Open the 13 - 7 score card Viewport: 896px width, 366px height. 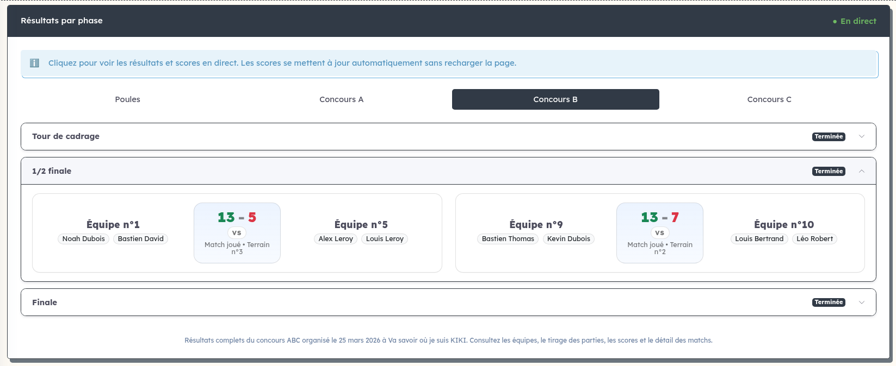(660, 233)
